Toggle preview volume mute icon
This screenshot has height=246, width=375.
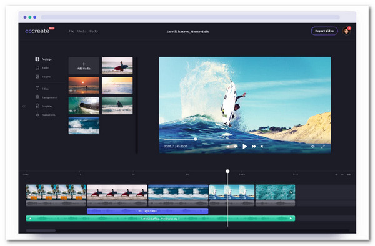pyautogui.click(x=313, y=146)
